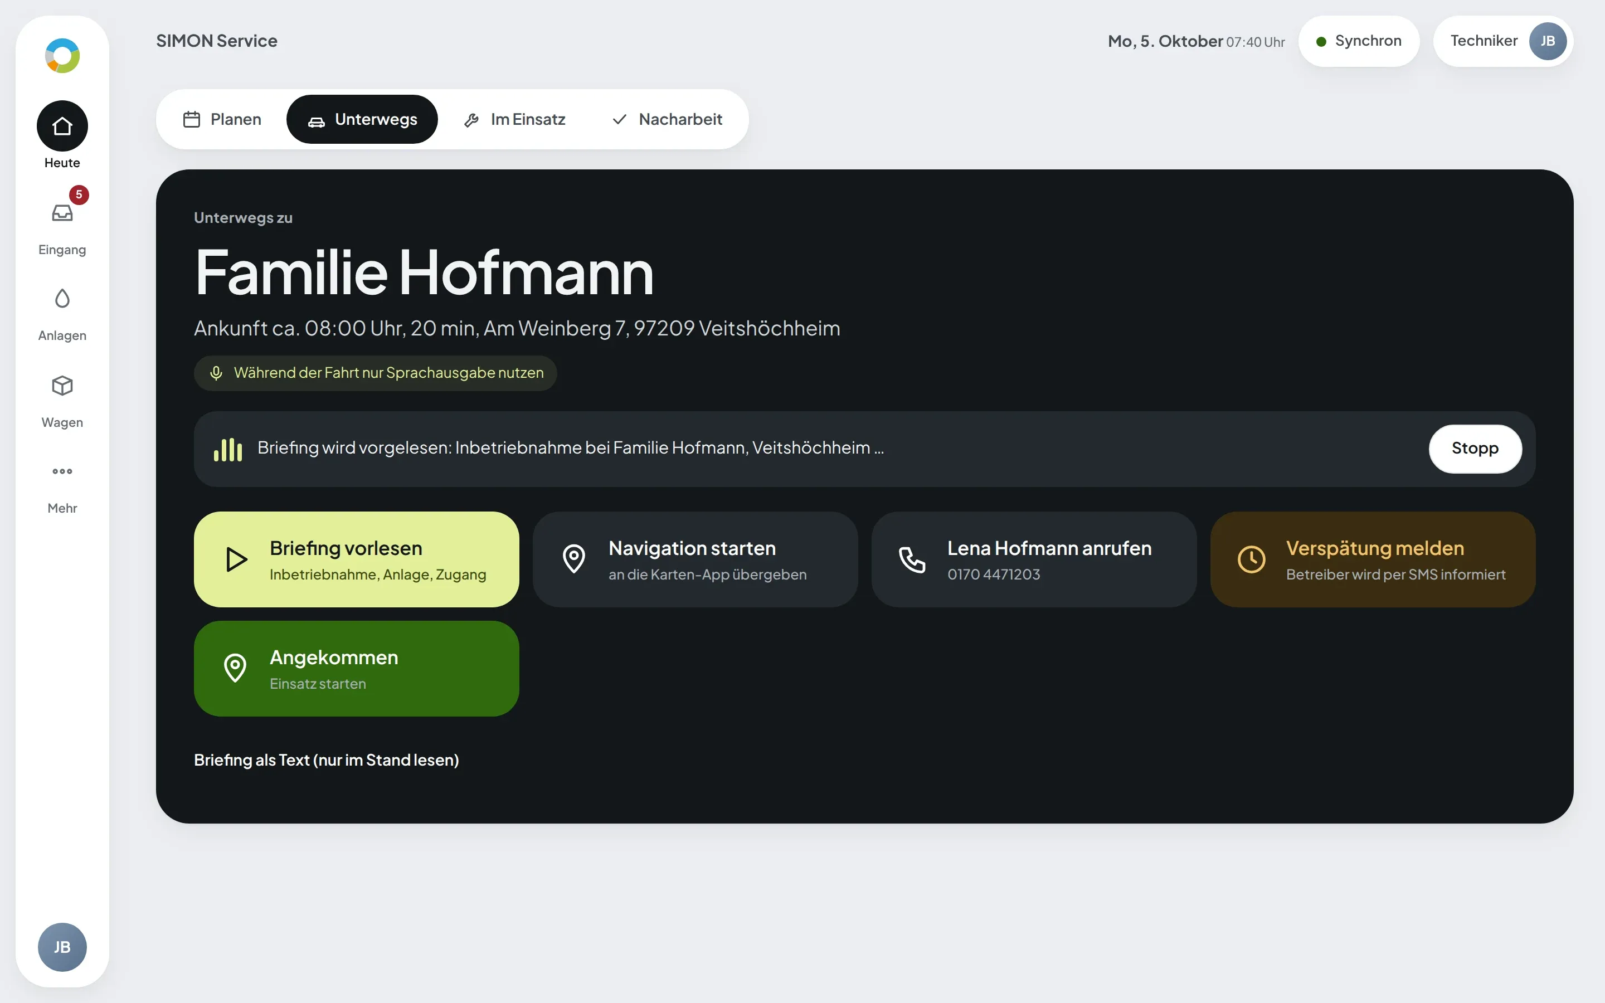
Task: Click the 'Briefing wird vorgelesen' status text
Action: click(x=570, y=448)
